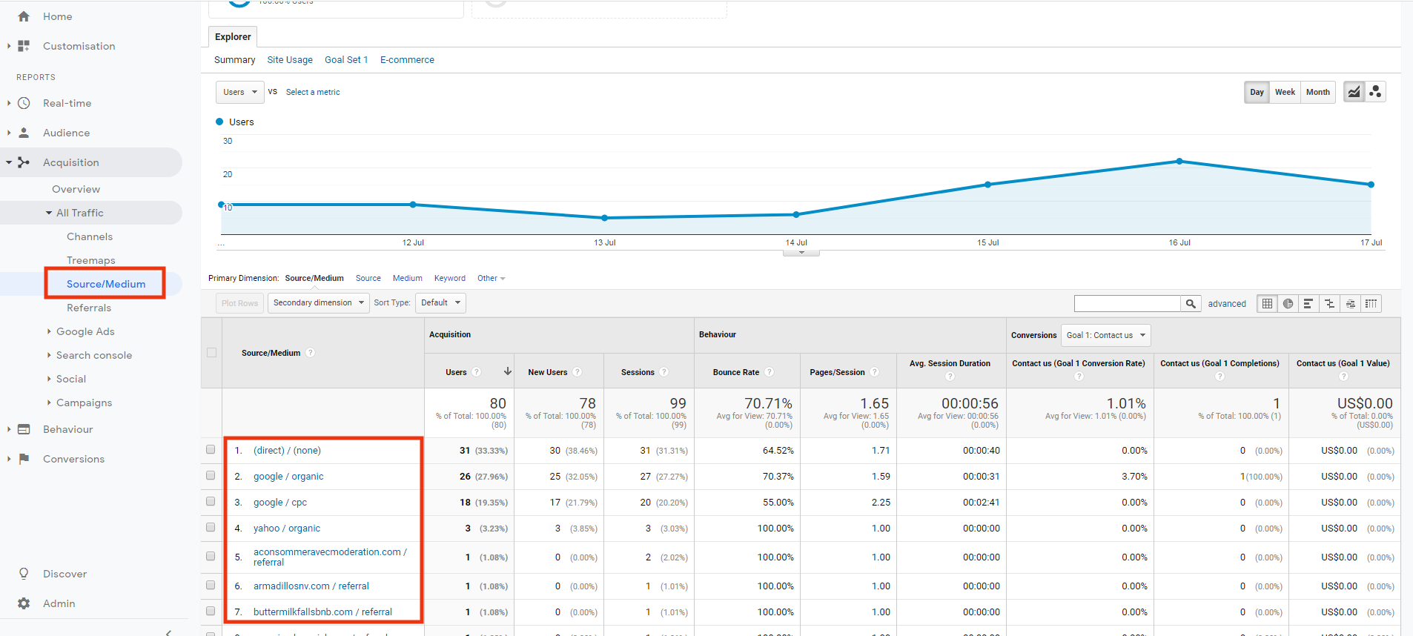Check the buttermilkfallsbnb.com row checkbox
This screenshot has width=1413, height=636.
(211, 612)
